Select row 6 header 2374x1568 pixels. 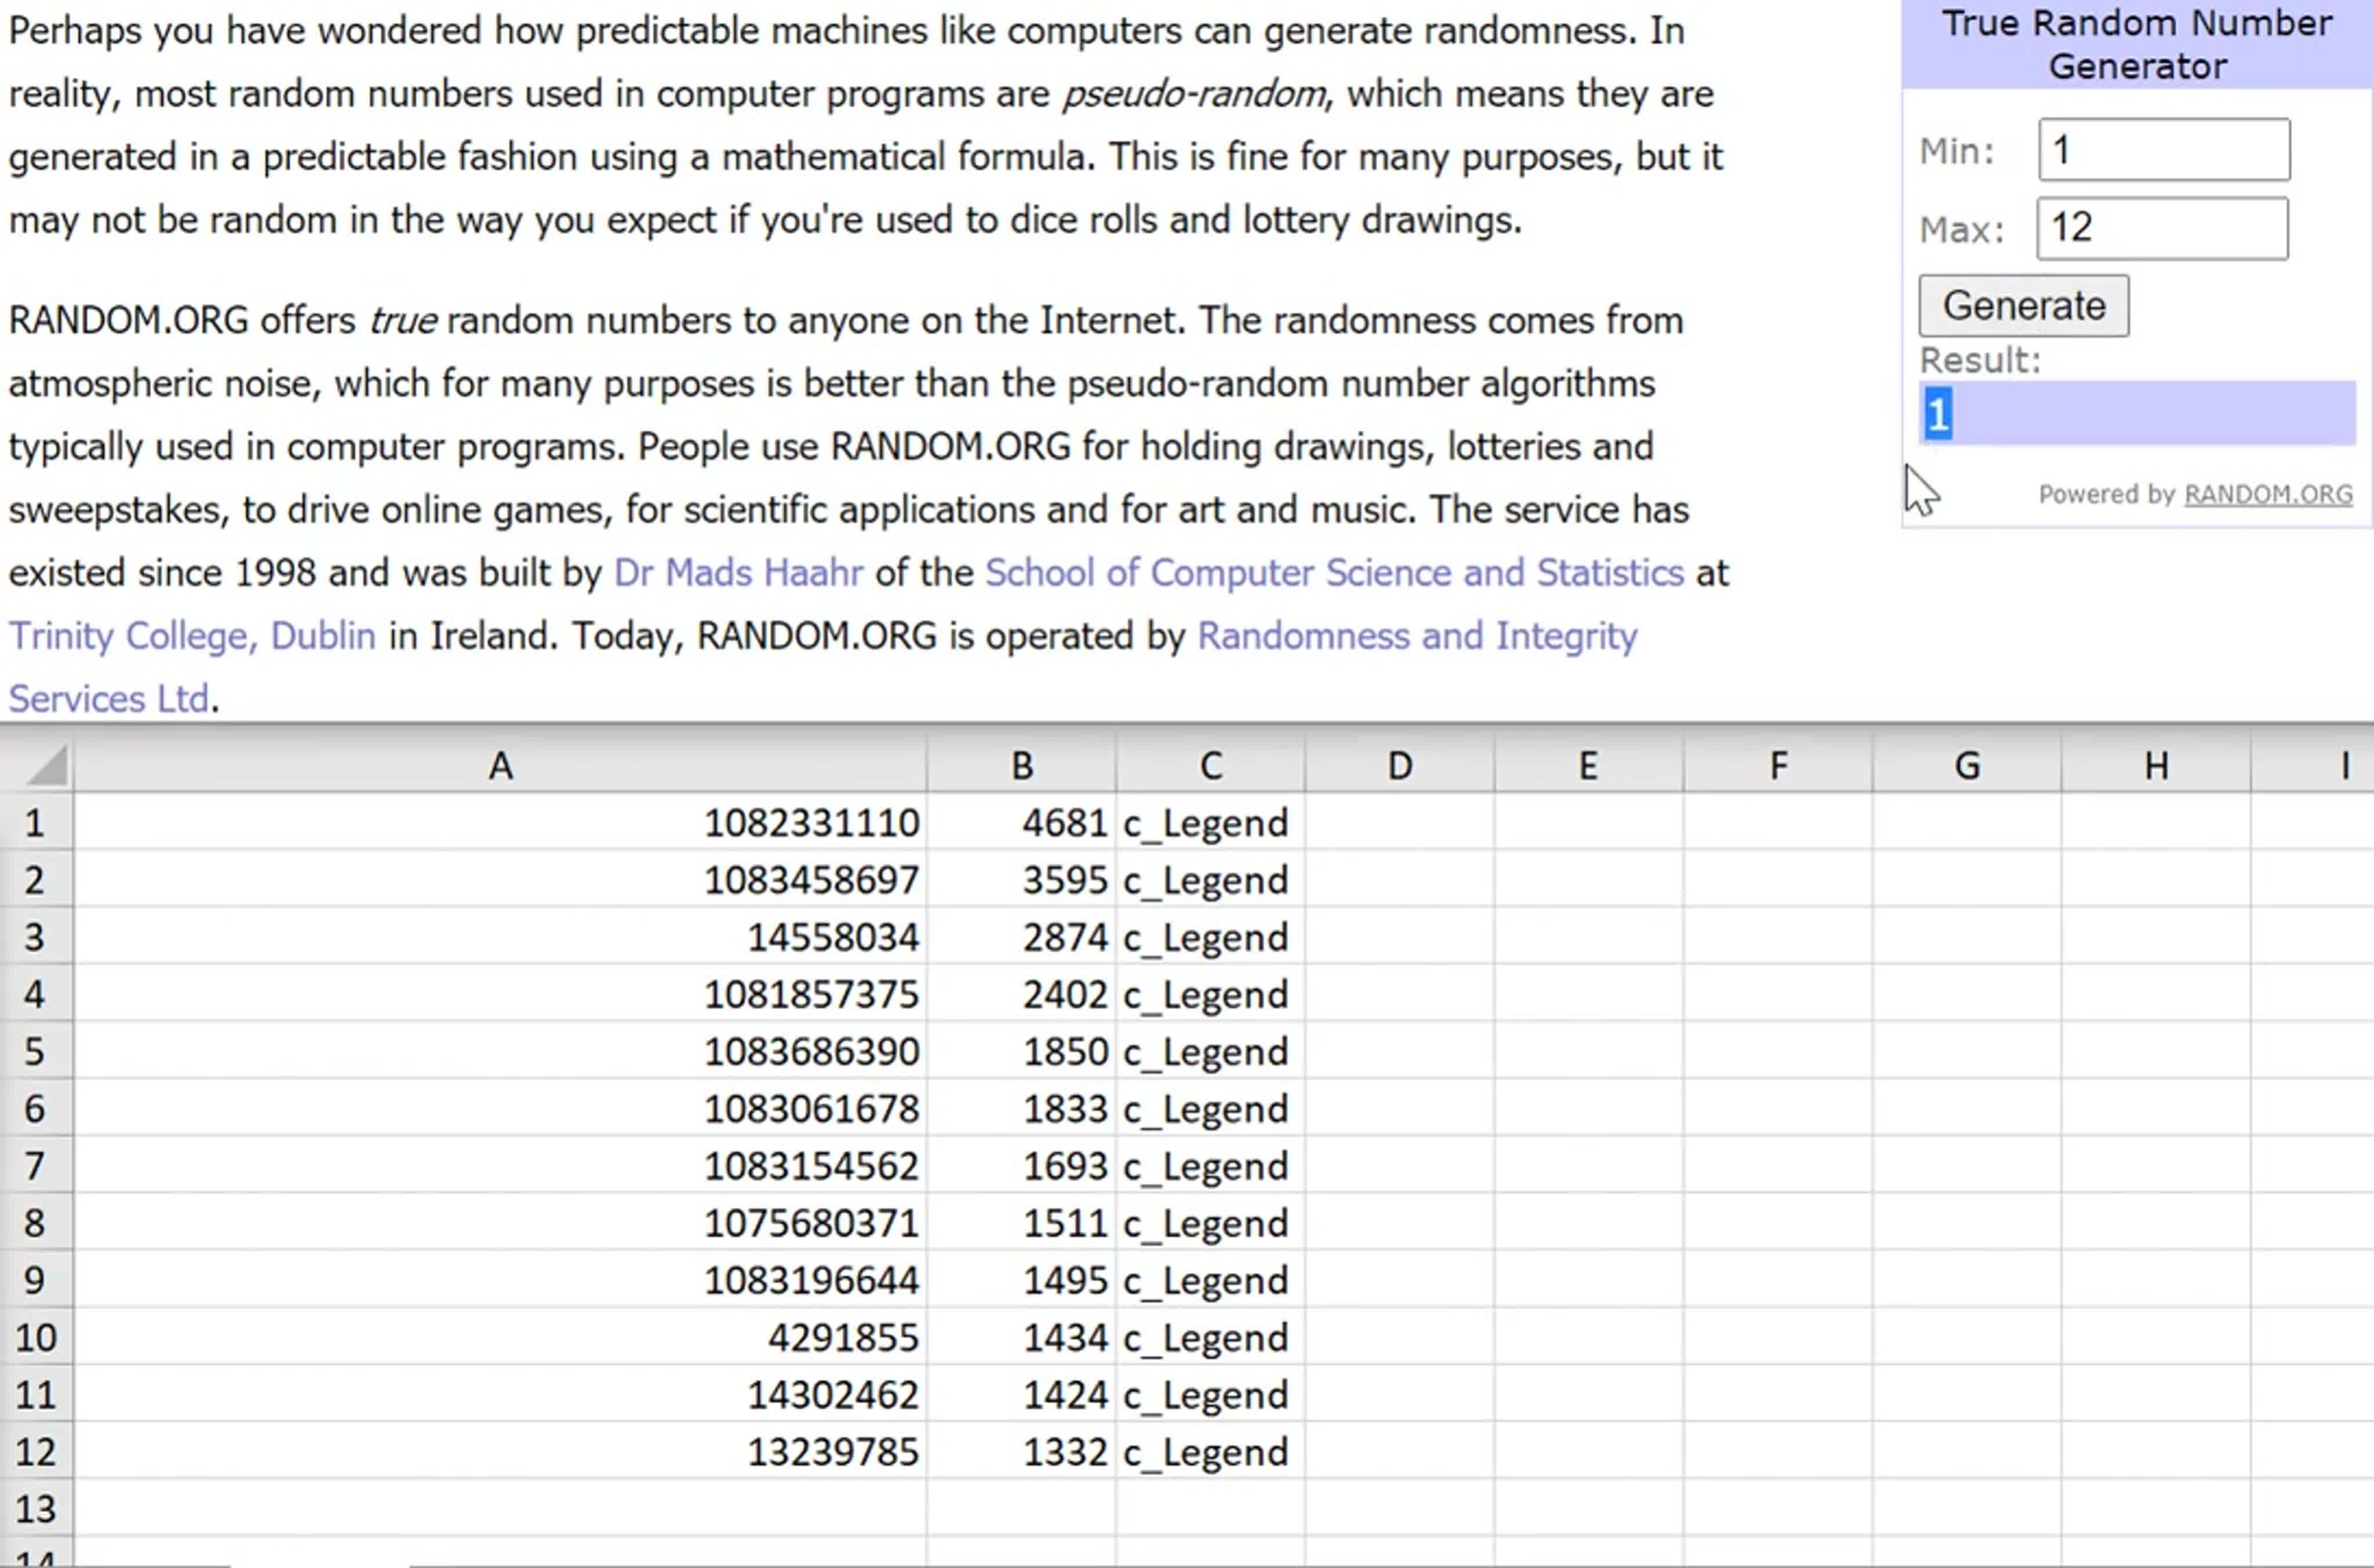[36, 1107]
